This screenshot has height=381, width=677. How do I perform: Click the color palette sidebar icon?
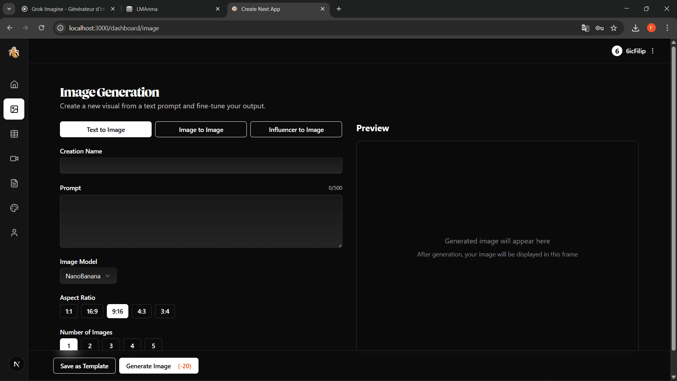(14, 208)
